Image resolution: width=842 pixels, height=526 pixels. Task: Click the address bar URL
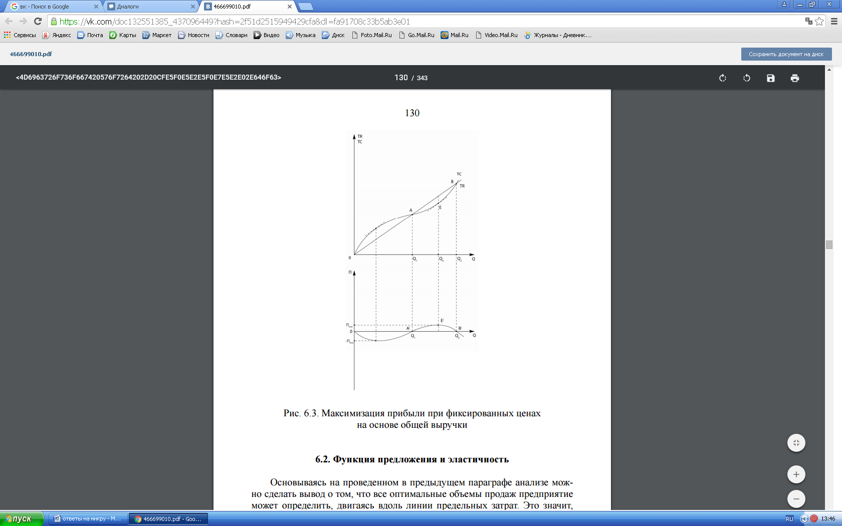point(235,22)
